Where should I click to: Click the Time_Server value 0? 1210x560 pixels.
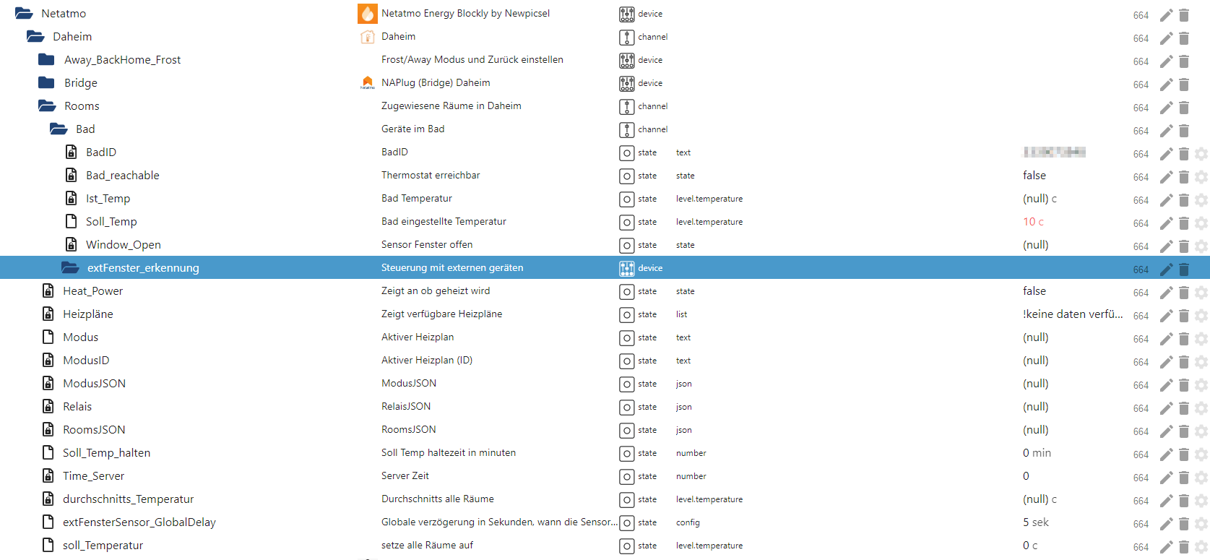1026,475
